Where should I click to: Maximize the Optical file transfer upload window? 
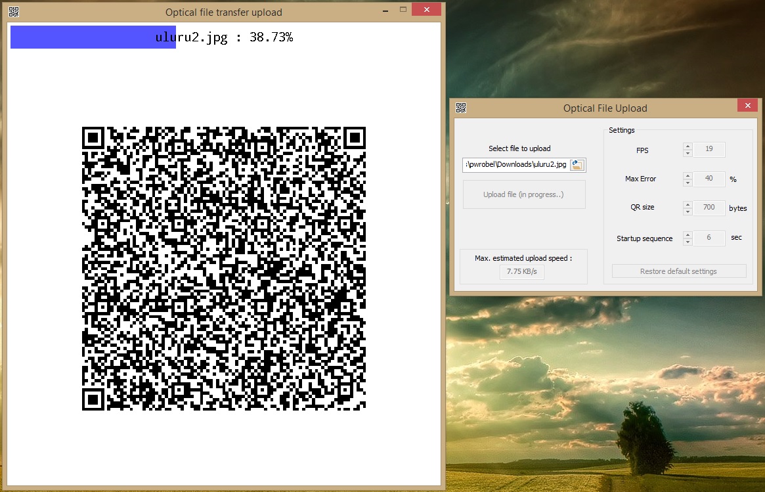pos(403,9)
